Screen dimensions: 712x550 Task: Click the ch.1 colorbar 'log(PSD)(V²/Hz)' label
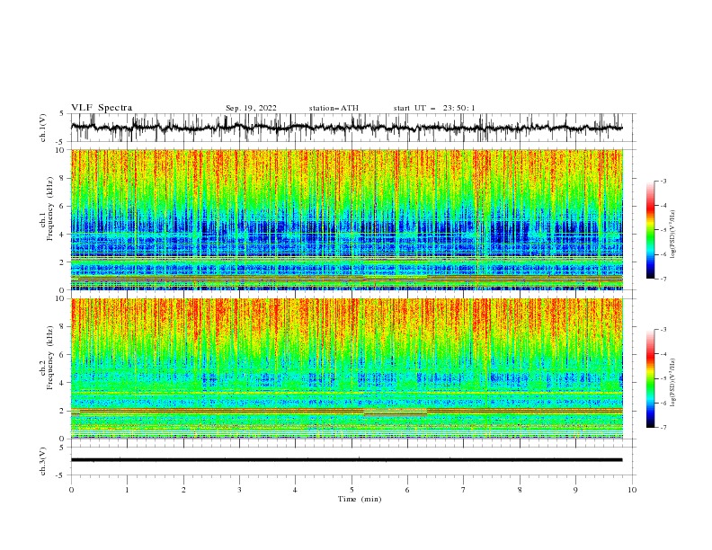[673, 235]
